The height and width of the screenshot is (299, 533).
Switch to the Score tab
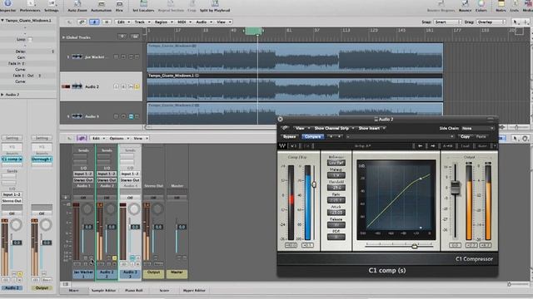click(x=164, y=291)
